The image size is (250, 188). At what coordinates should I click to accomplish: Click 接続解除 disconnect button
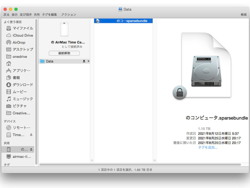64,53
